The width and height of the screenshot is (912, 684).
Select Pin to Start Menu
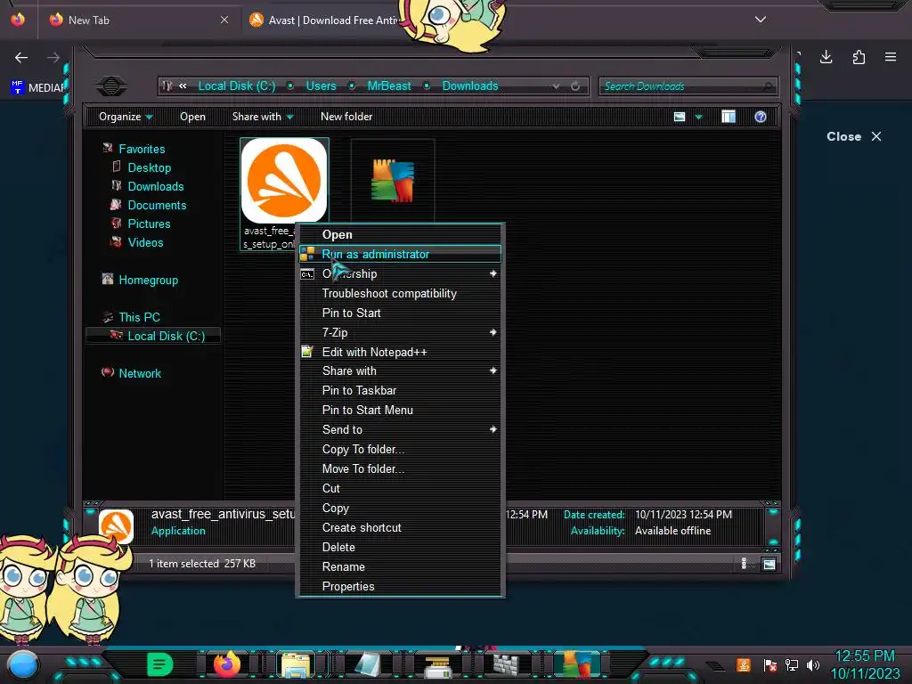coord(400,410)
